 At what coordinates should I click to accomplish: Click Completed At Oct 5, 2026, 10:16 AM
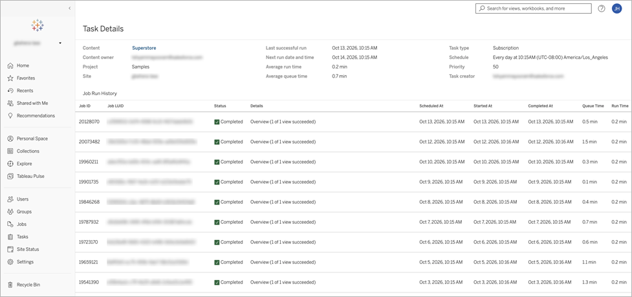point(550,262)
